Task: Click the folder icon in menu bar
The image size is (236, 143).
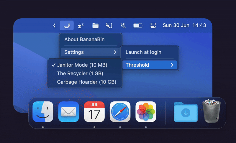Action: (x=95, y=25)
